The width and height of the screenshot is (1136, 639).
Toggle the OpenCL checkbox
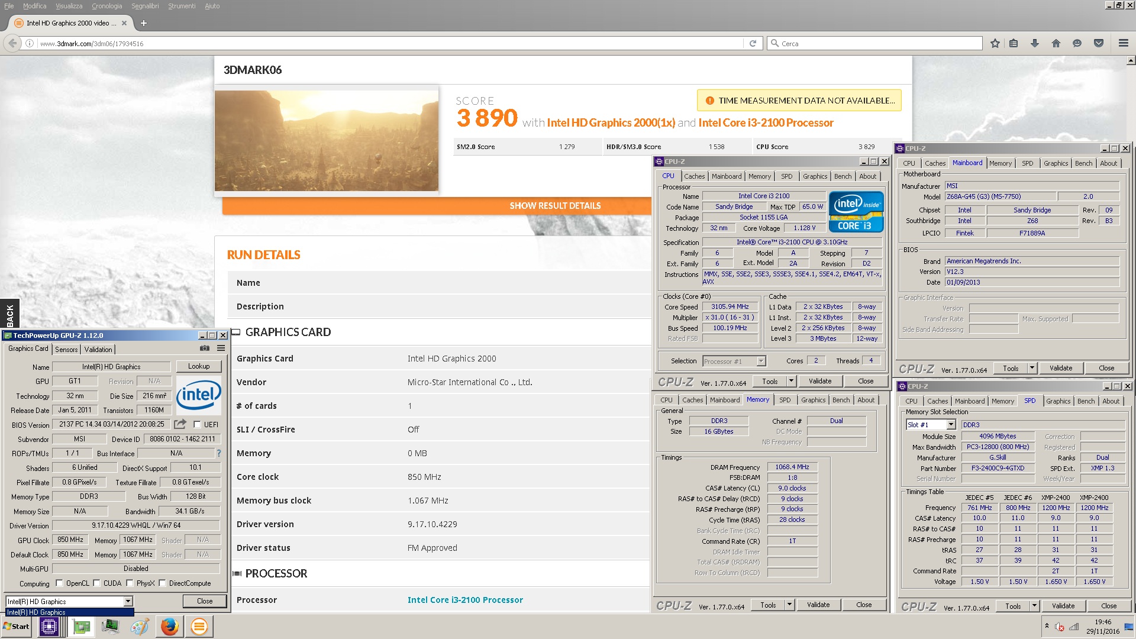tap(59, 583)
